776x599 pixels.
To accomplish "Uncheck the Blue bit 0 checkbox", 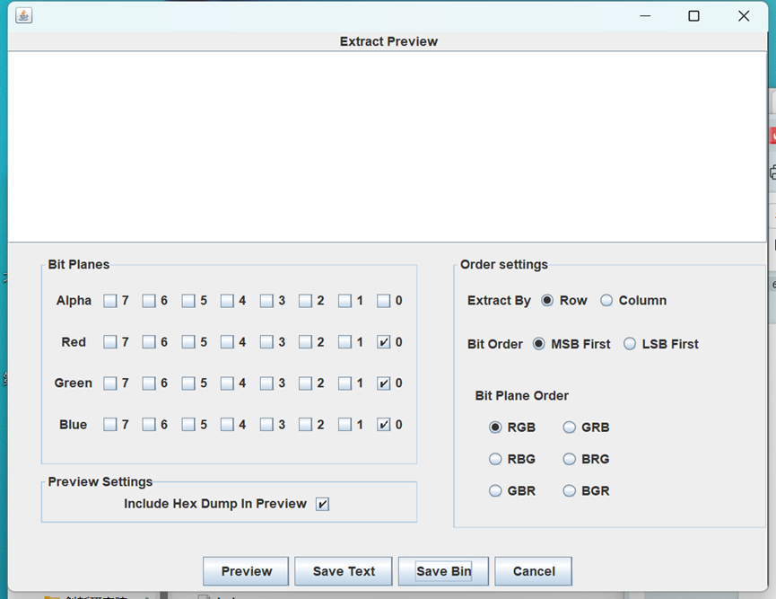I will point(384,425).
